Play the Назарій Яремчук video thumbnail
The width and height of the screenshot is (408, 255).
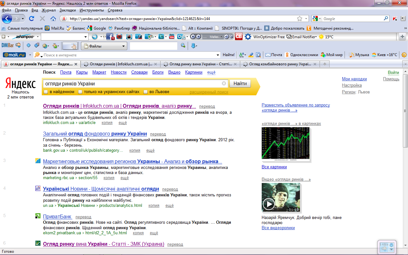coord(281,198)
